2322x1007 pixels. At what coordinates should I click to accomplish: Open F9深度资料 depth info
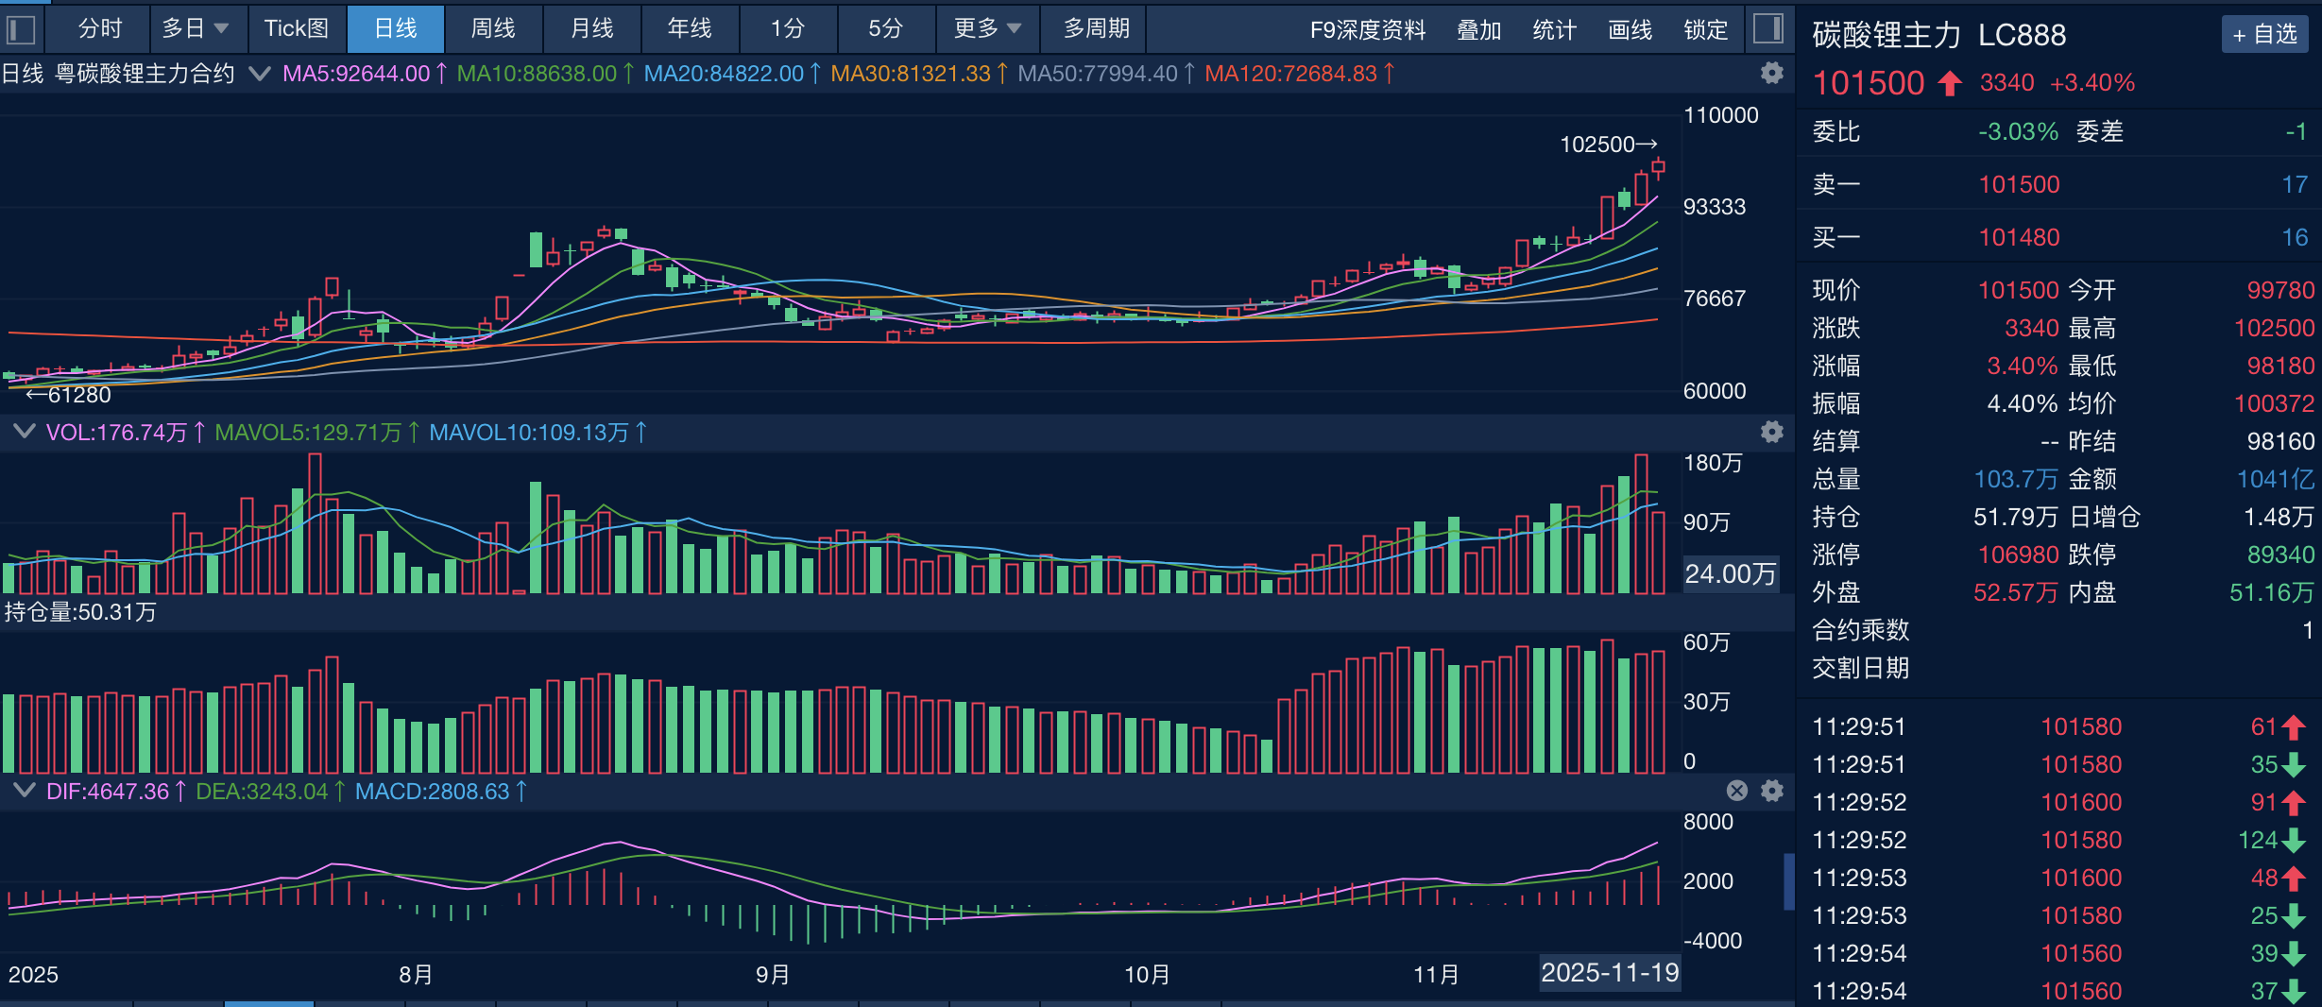click(x=1369, y=29)
